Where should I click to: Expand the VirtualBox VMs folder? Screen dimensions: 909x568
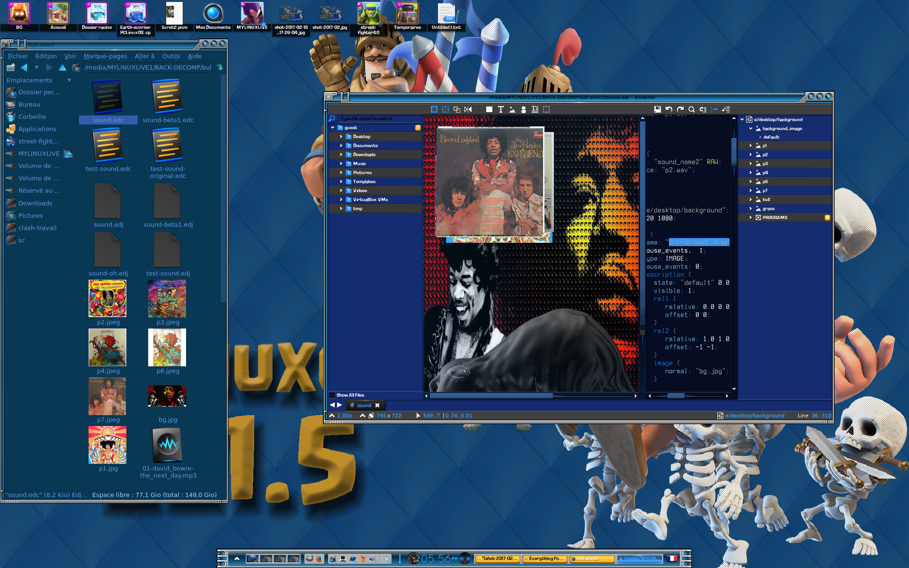pos(341,200)
